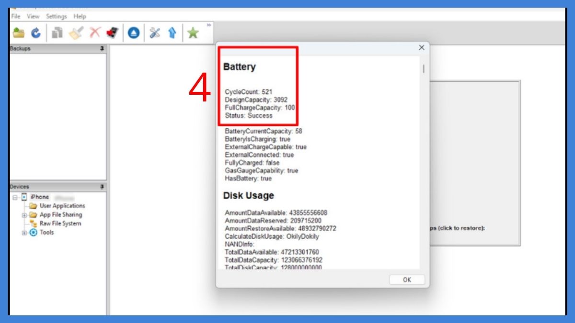The width and height of the screenshot is (575, 323).
Task: Open the View menu
Action: (33, 16)
